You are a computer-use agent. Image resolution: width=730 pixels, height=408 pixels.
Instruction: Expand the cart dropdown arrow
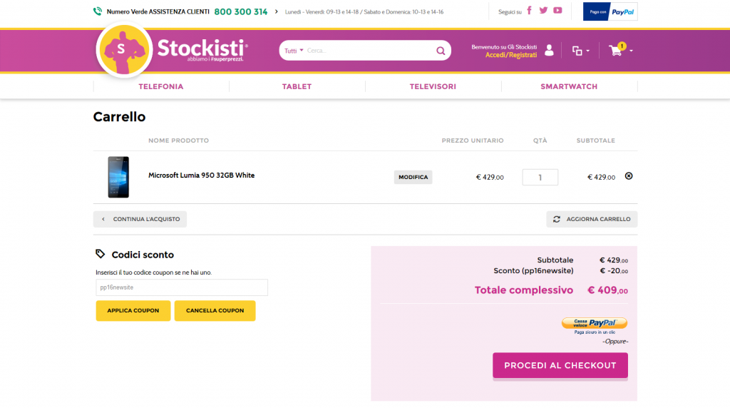click(x=631, y=51)
